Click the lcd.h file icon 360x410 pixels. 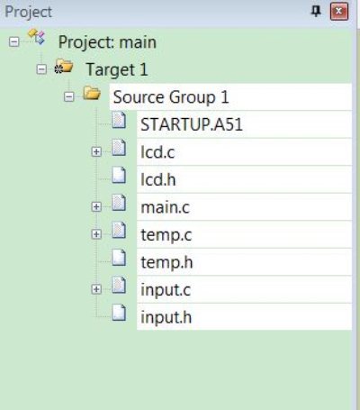click(x=119, y=175)
